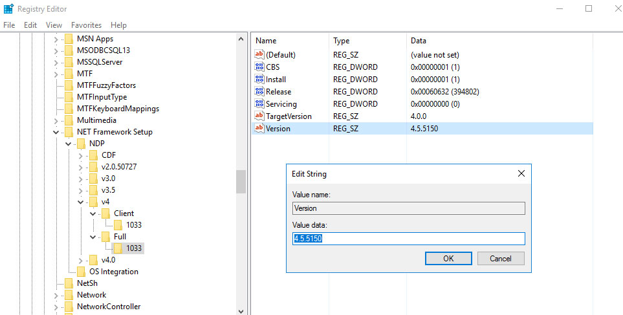Viewport: 623px width, 315px height.
Task: Expand the Multimedia tree node
Action: tap(56, 121)
